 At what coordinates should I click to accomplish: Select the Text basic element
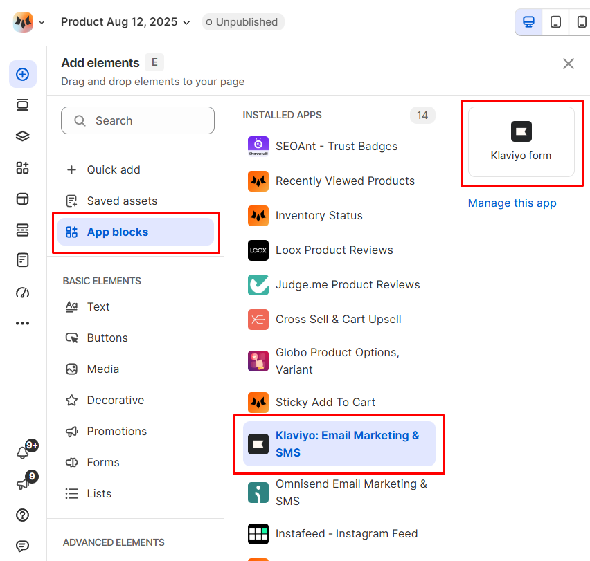pyautogui.click(x=136, y=306)
